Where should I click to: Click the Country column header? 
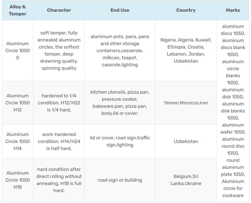pyautogui.click(x=186, y=10)
